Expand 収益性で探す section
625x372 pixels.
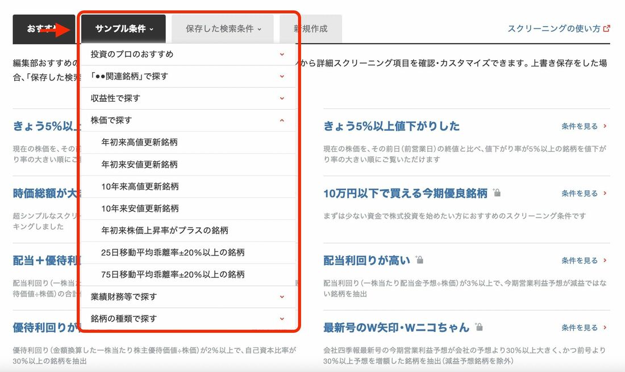click(189, 98)
